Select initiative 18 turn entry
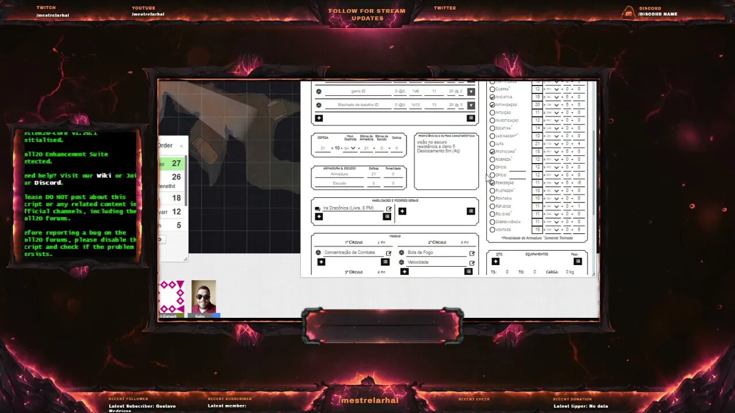735x413 pixels. point(171,198)
